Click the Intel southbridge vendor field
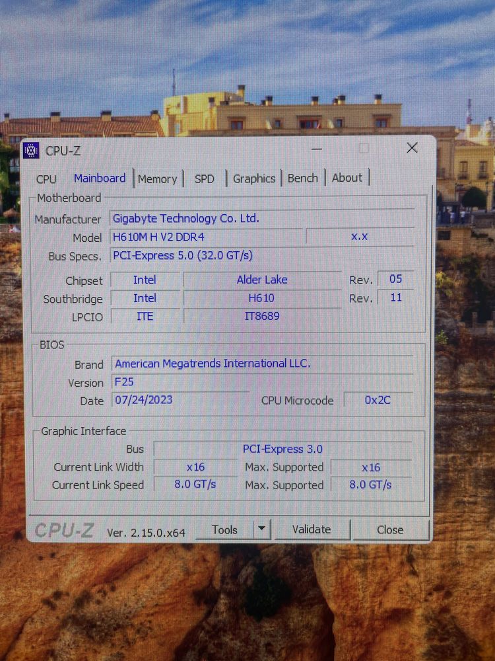495x661 pixels. click(145, 299)
